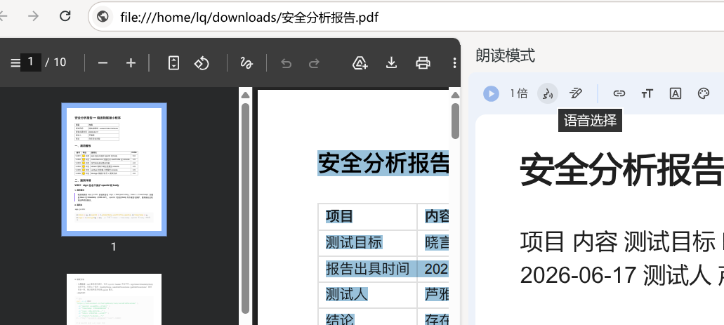Click the globe site info icon
Screen dimensions: 724x325
(x=103, y=17)
